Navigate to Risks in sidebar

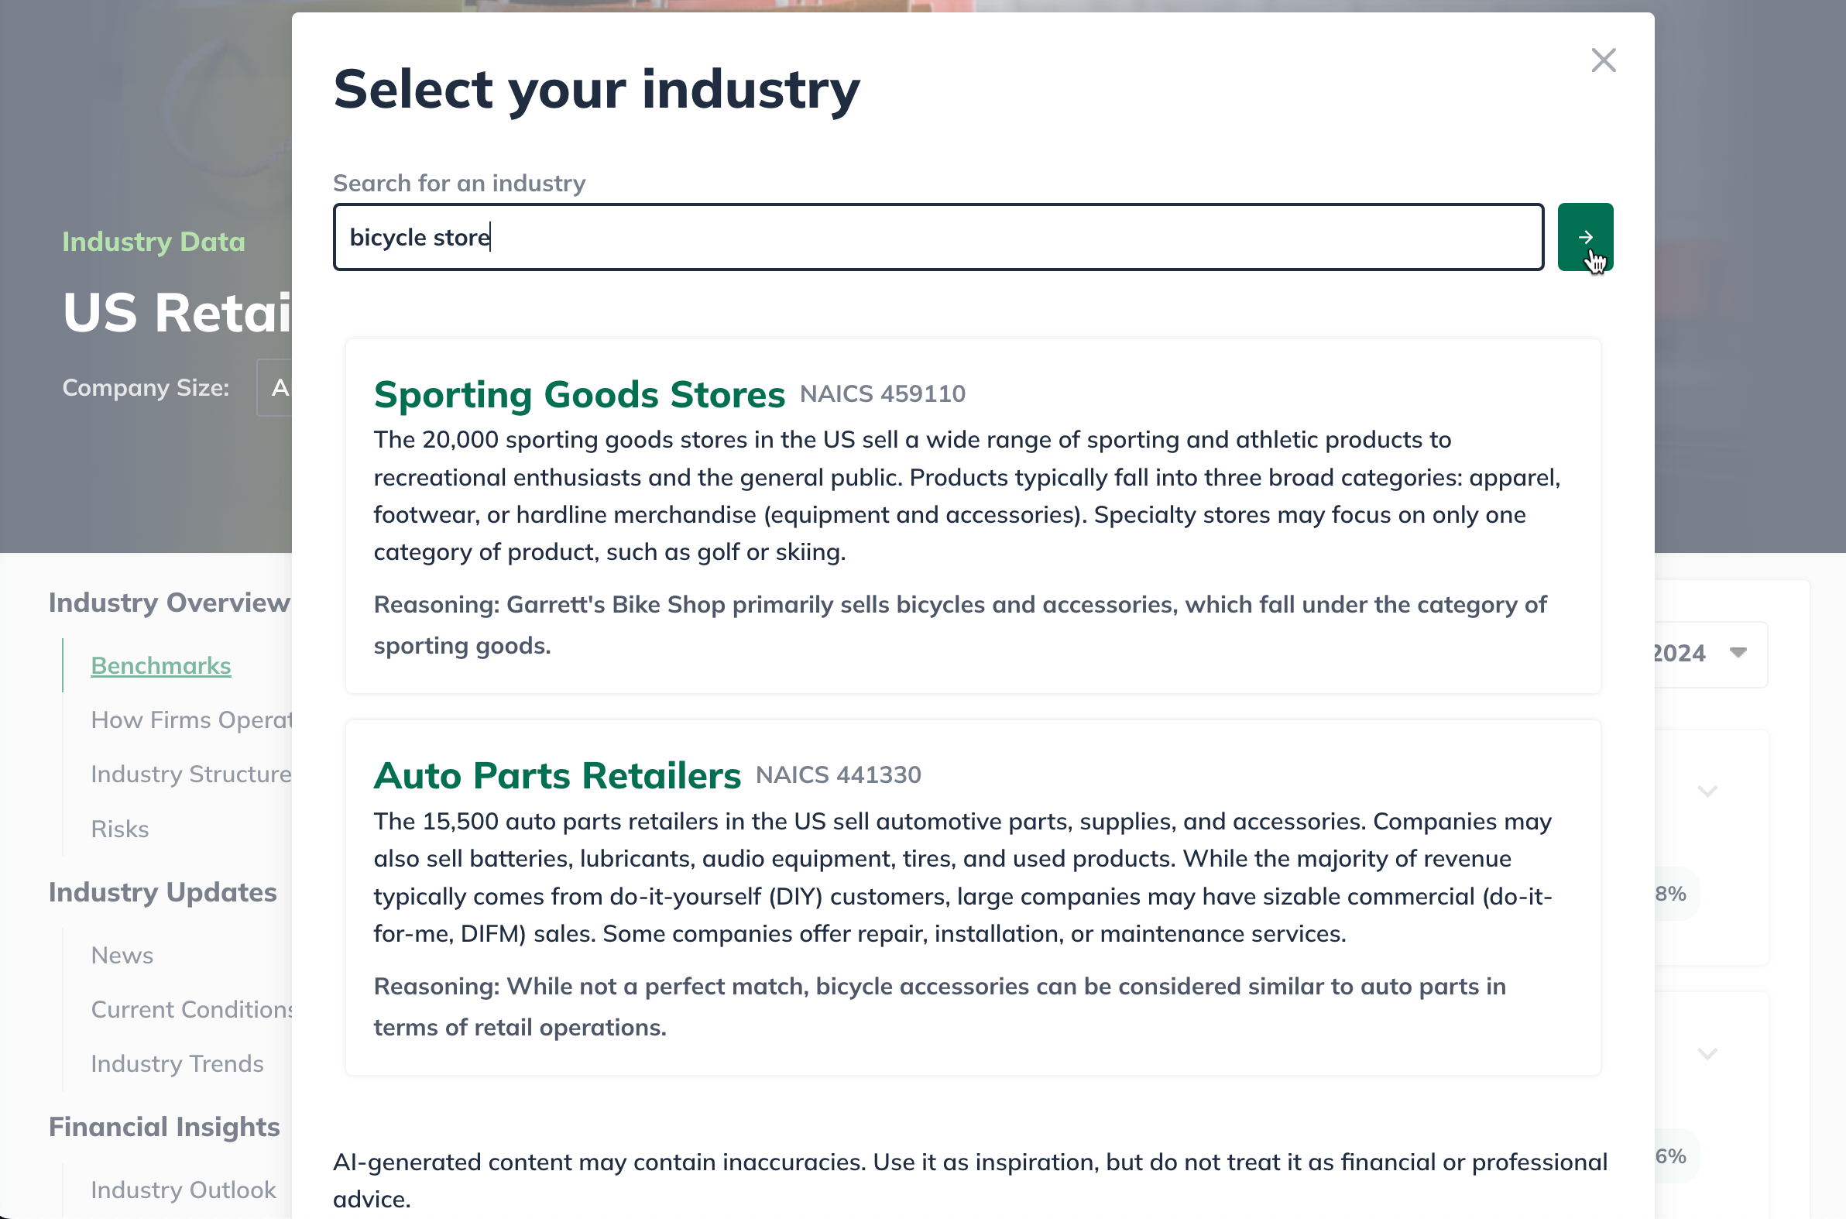point(120,829)
